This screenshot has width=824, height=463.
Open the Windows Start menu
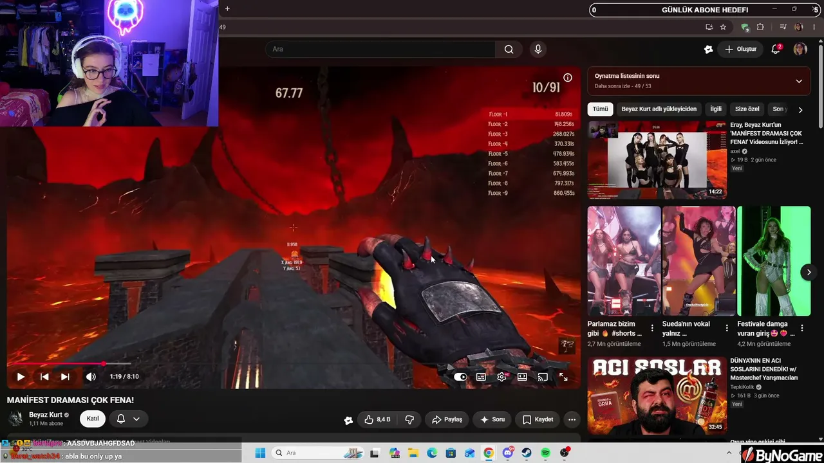pos(260,453)
